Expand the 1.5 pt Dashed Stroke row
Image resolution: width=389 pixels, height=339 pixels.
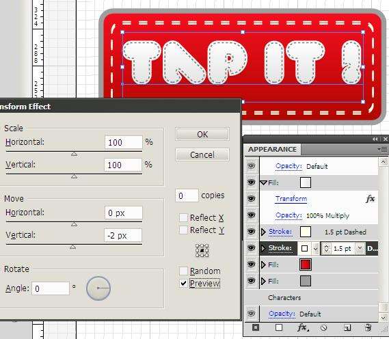tap(263, 232)
